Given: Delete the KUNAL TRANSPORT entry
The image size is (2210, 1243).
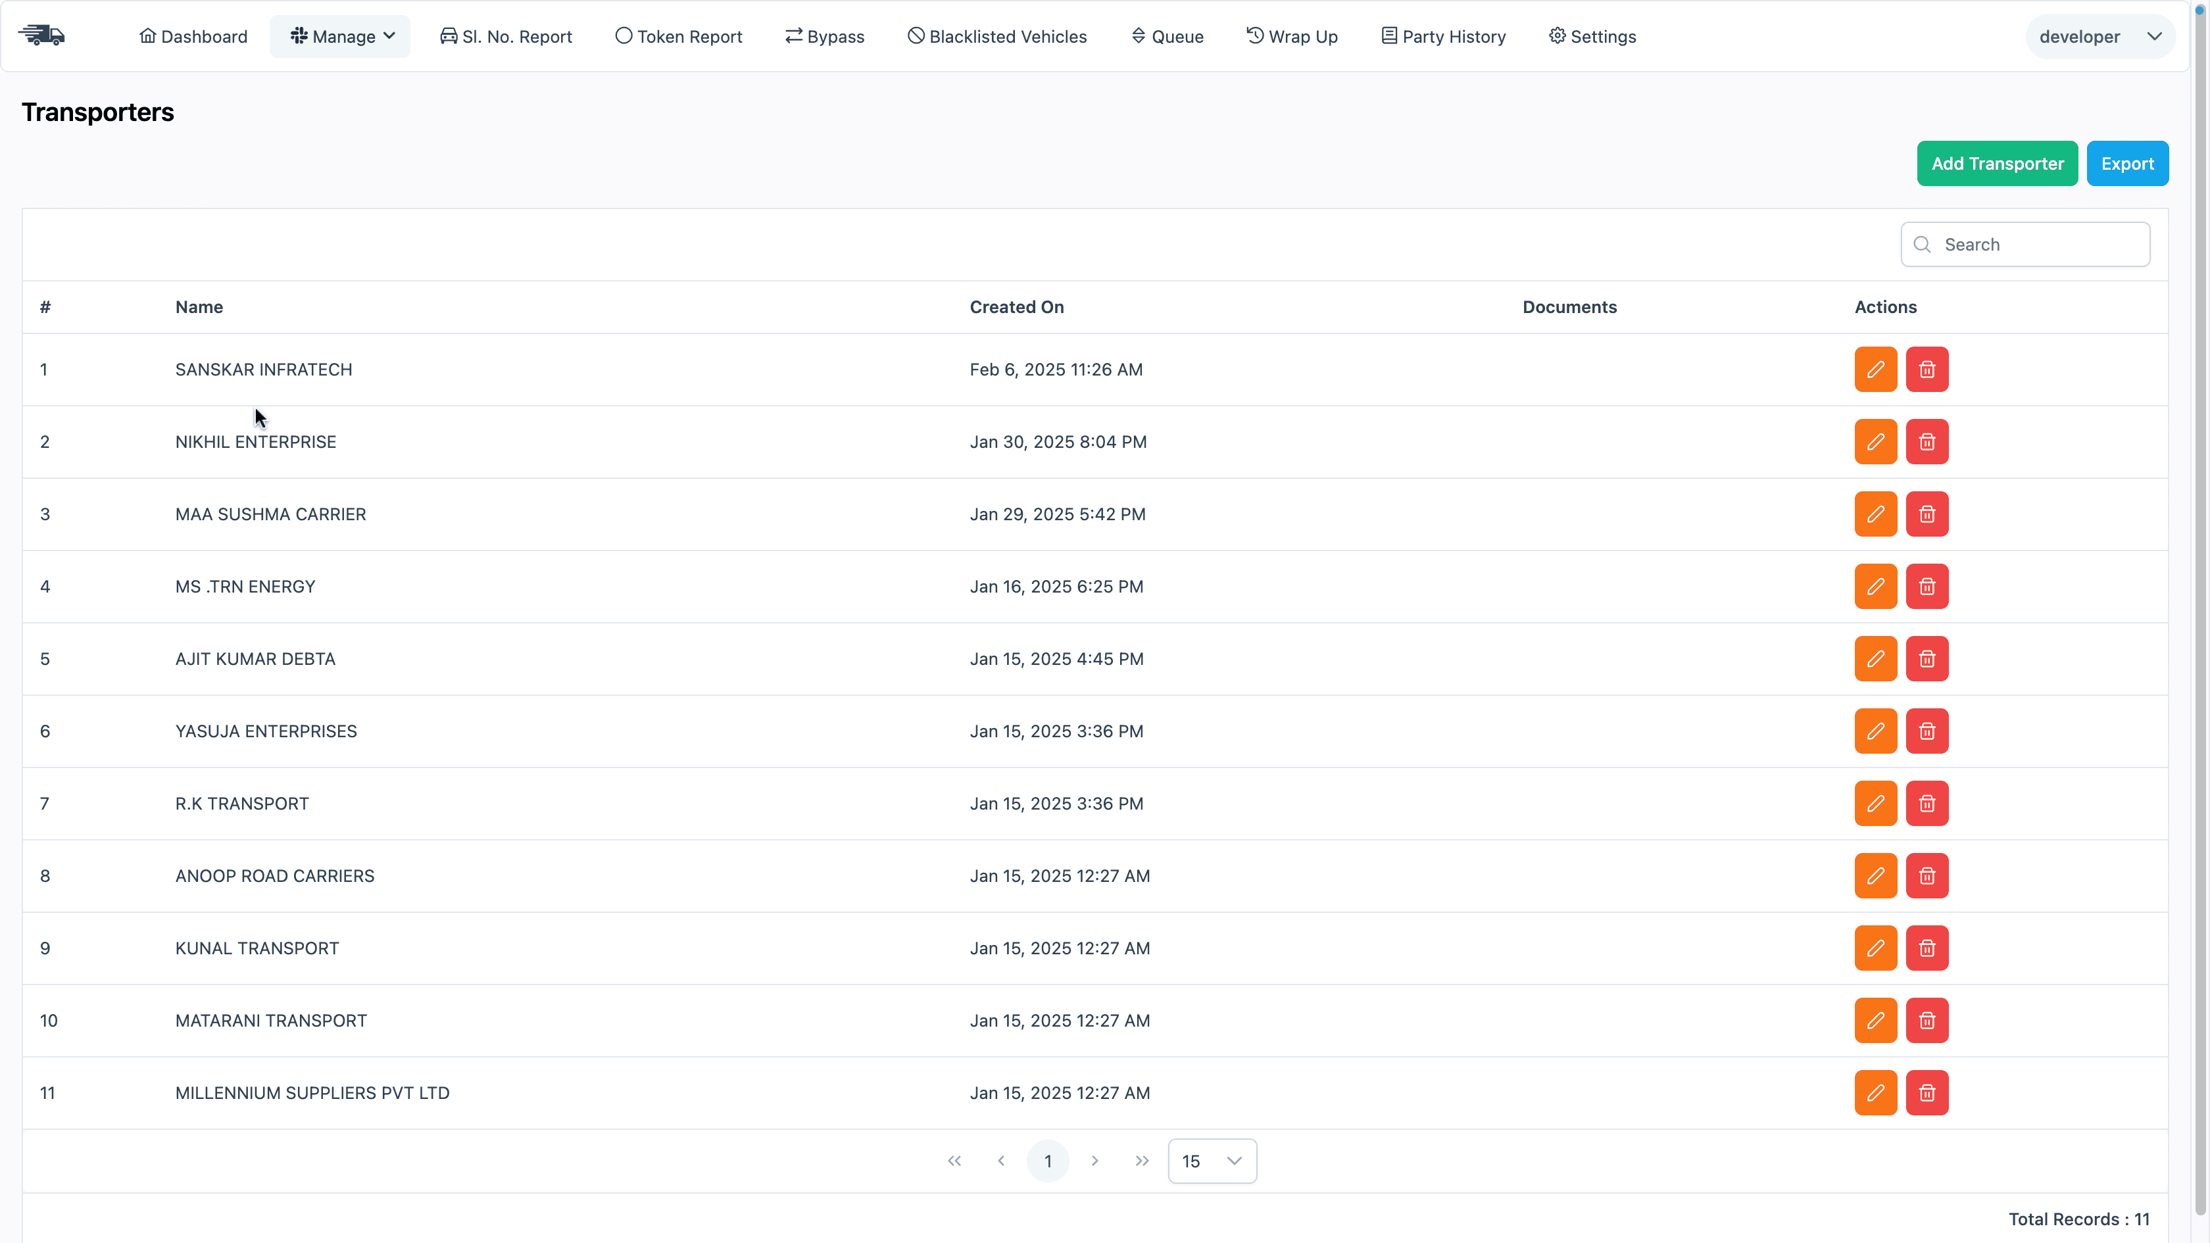Looking at the screenshot, I should point(1927,948).
